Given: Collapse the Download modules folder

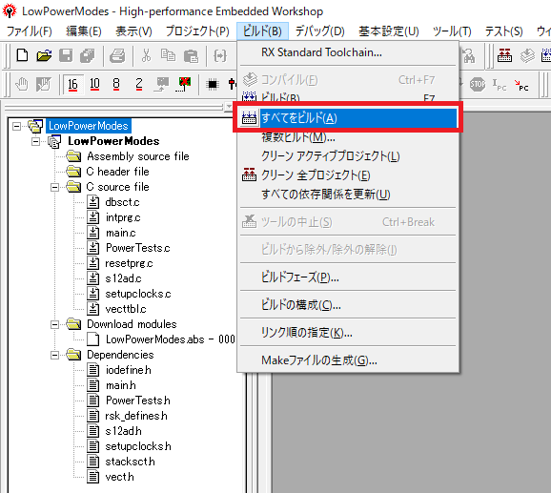Looking at the screenshot, I should tap(54, 324).
